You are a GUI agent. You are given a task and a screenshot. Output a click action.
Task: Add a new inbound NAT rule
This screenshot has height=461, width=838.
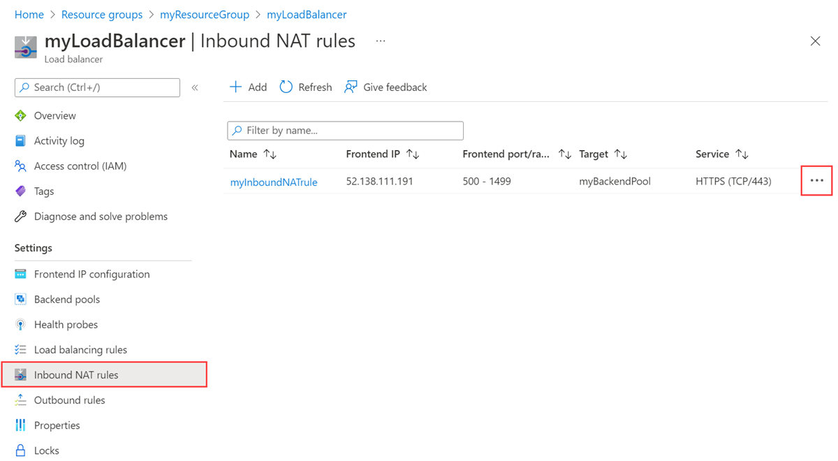pyautogui.click(x=248, y=87)
